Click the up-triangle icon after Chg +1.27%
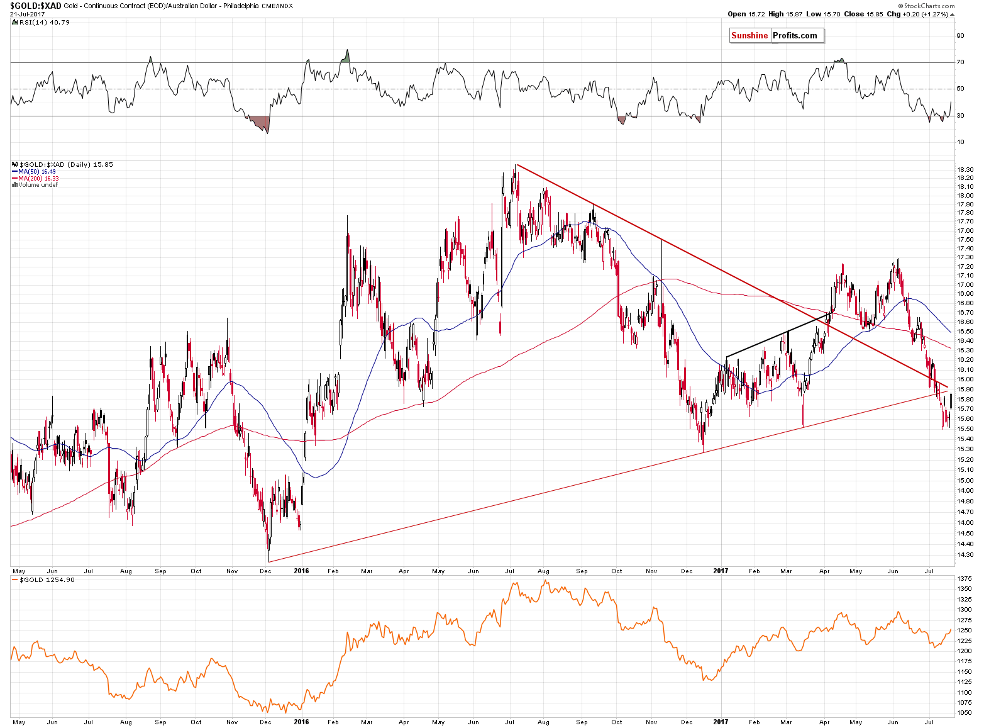Screen dimensions: 984x728 pyautogui.click(x=952, y=14)
